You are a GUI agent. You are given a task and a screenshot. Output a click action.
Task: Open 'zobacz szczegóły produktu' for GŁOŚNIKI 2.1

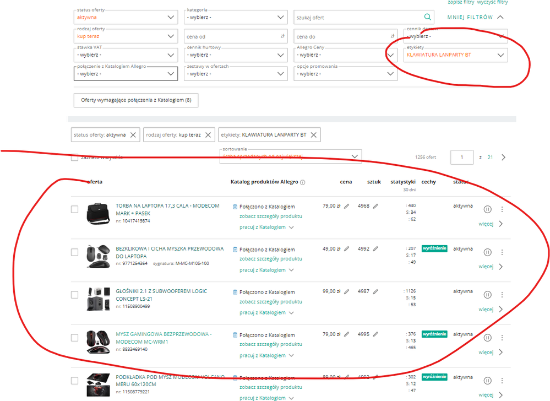coord(270,302)
